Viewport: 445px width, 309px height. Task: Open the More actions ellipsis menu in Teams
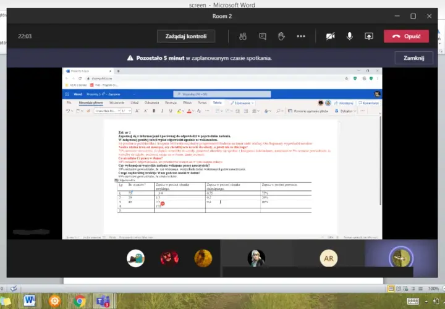point(301,36)
